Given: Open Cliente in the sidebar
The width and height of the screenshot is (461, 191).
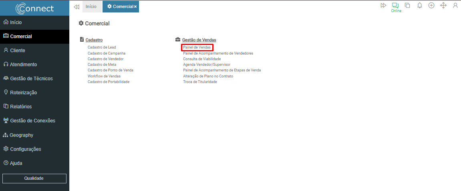Looking at the screenshot, I should click(x=18, y=51).
